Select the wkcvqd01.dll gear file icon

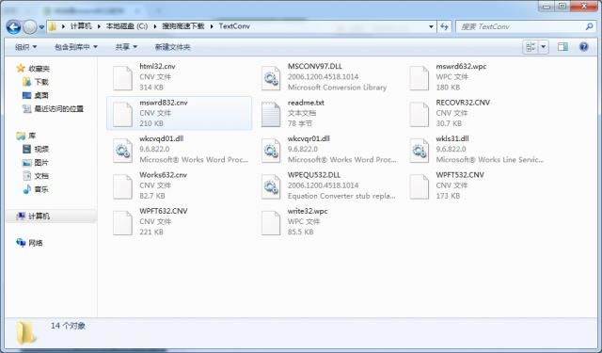[123, 151]
